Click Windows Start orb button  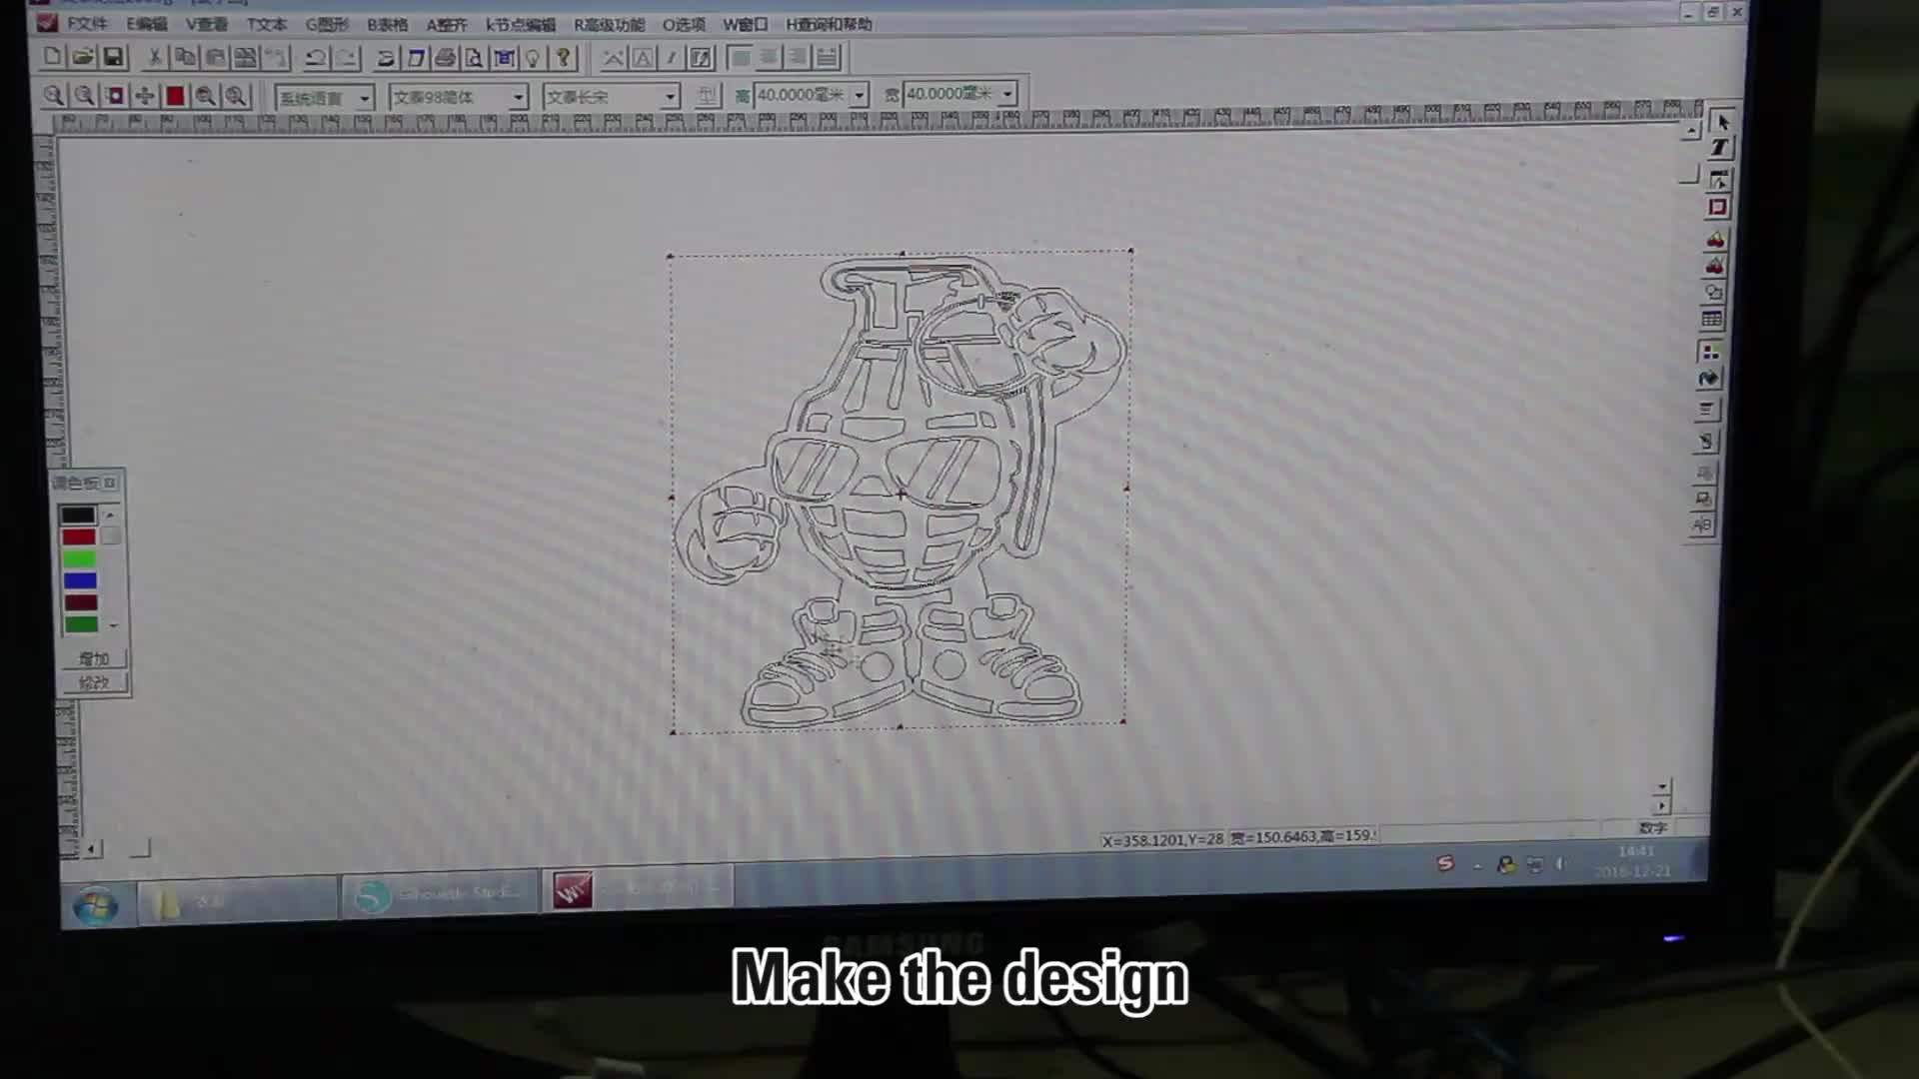coord(96,906)
